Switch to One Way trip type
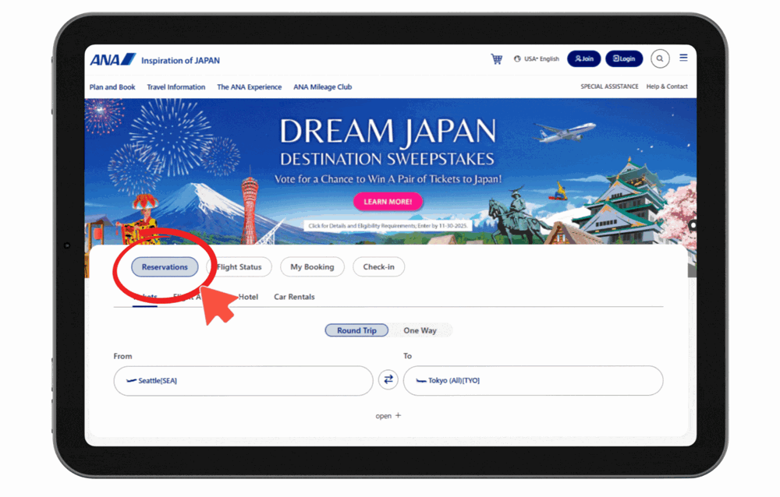Screen dimensions: 780x497 [x=420, y=330]
